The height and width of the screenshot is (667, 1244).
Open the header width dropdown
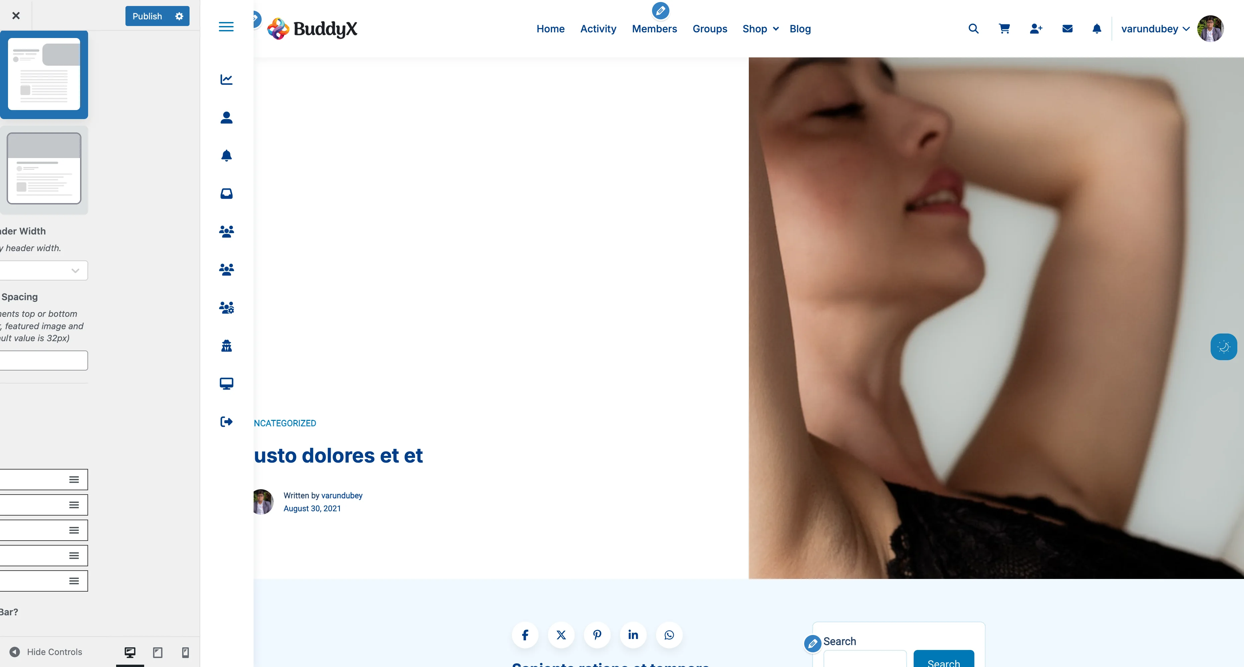pos(43,271)
